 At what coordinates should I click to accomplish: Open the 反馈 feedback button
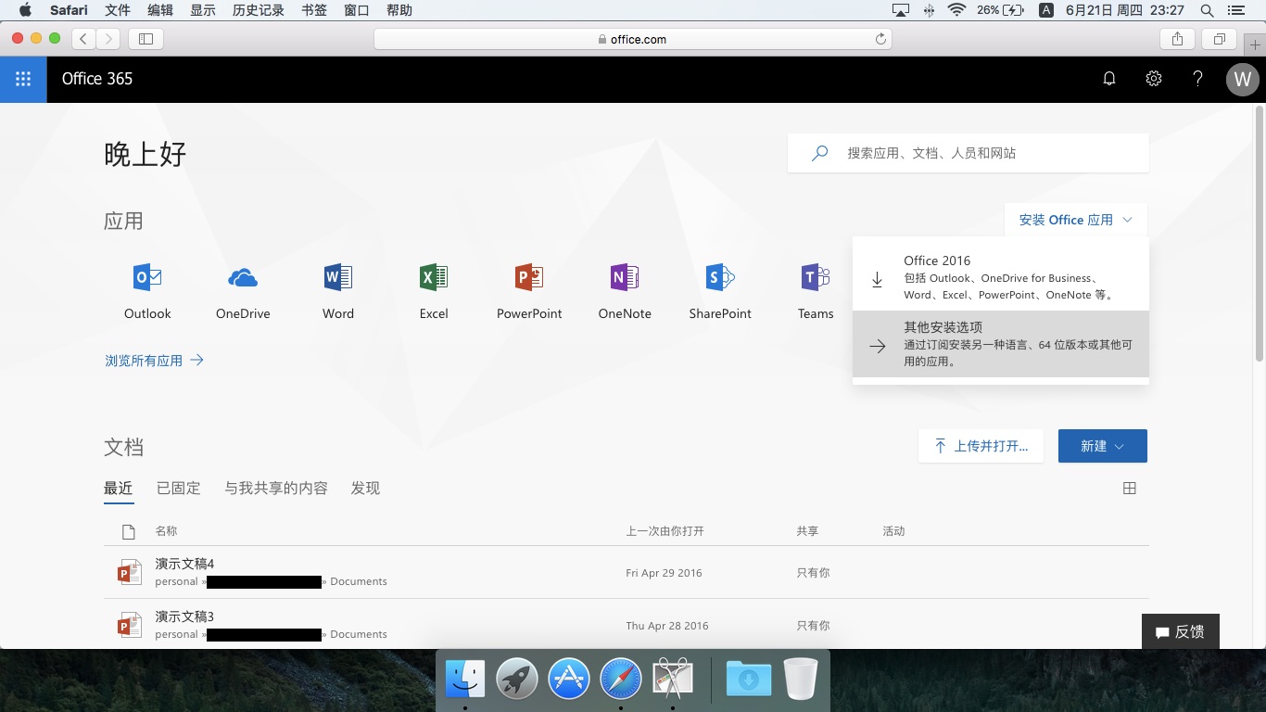point(1181,631)
